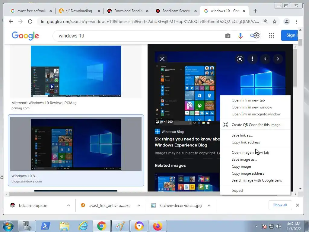Select Save link as...
The image size is (309, 232).
[255, 135]
